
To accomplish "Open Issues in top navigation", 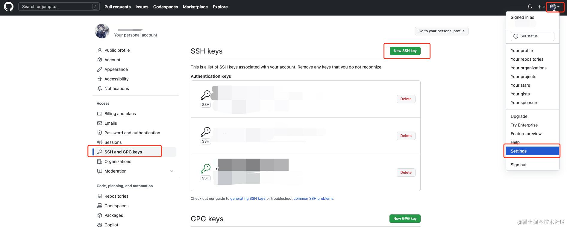I will coord(142,7).
